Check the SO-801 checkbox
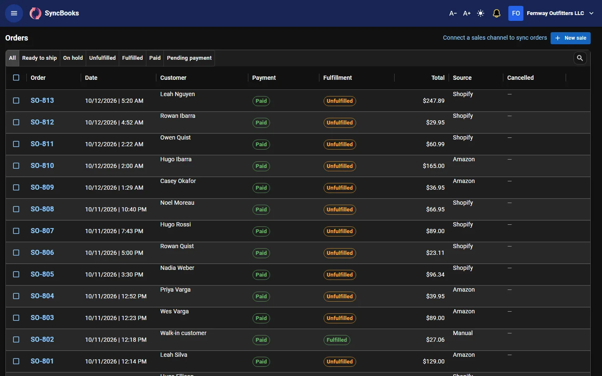 tap(16, 361)
